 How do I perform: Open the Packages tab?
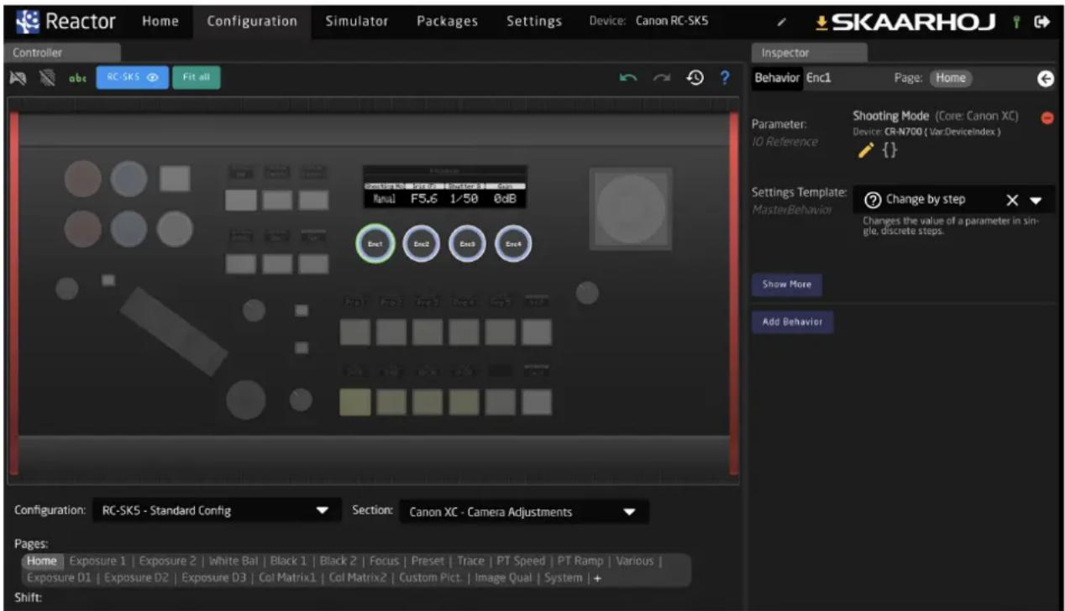point(447,21)
